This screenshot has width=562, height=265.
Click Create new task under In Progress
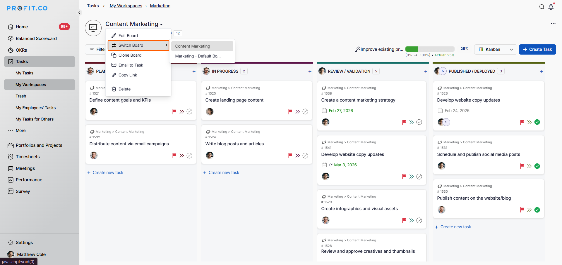224,172
